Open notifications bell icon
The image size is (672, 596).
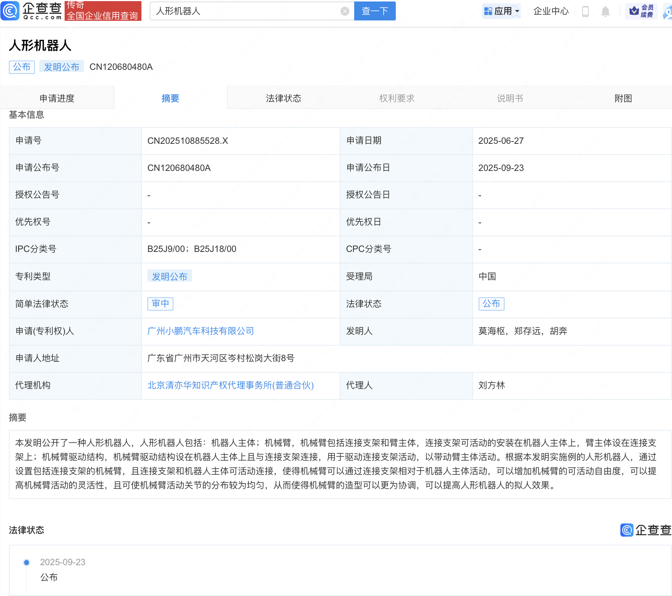coord(605,12)
